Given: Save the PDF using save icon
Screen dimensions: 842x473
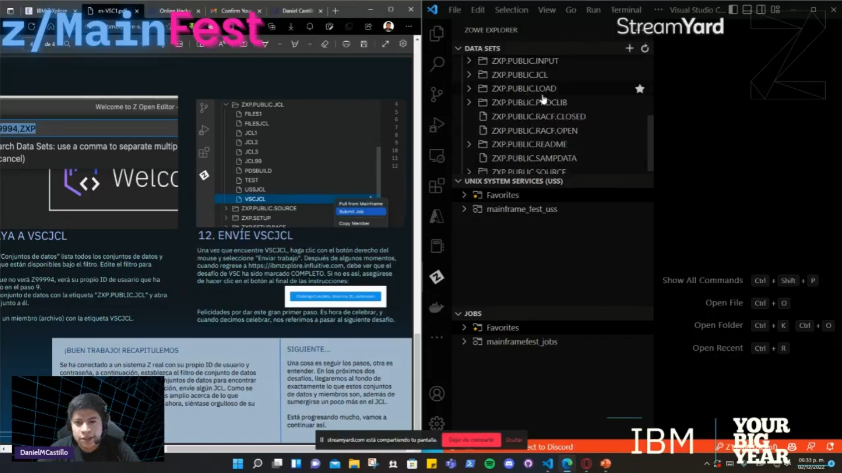Looking at the screenshot, I should 363,44.
